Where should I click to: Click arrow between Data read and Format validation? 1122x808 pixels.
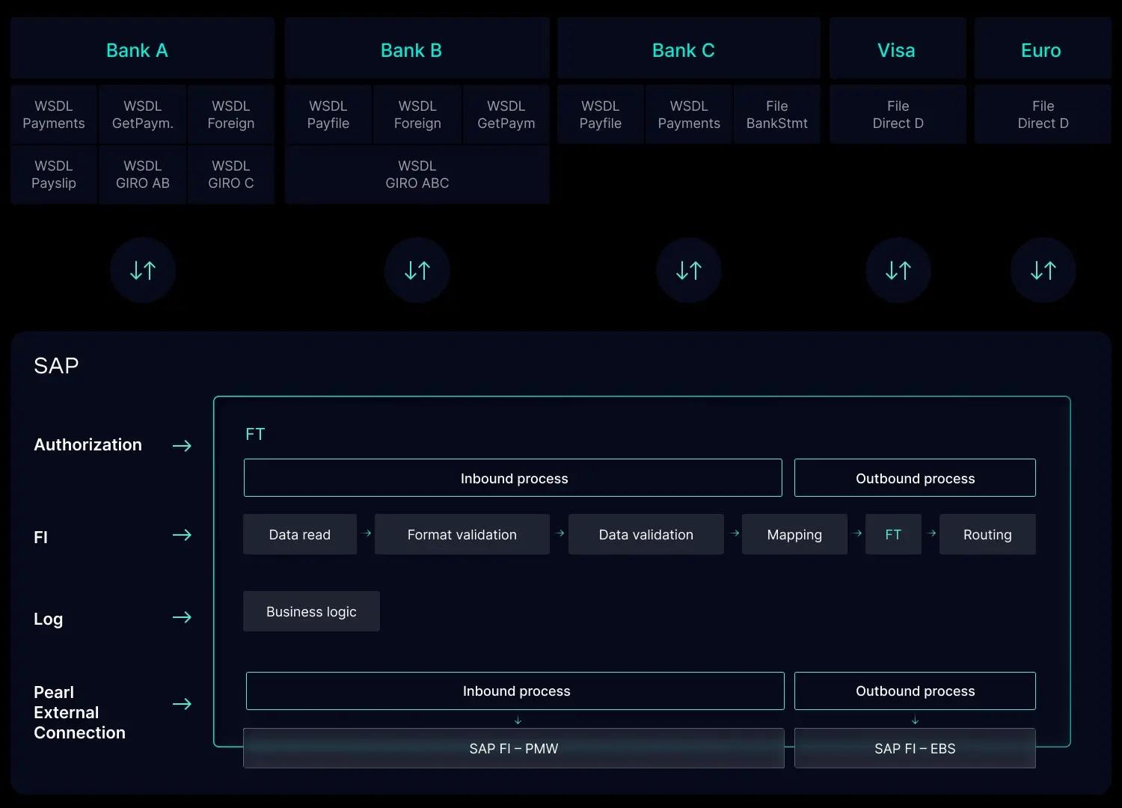click(367, 533)
